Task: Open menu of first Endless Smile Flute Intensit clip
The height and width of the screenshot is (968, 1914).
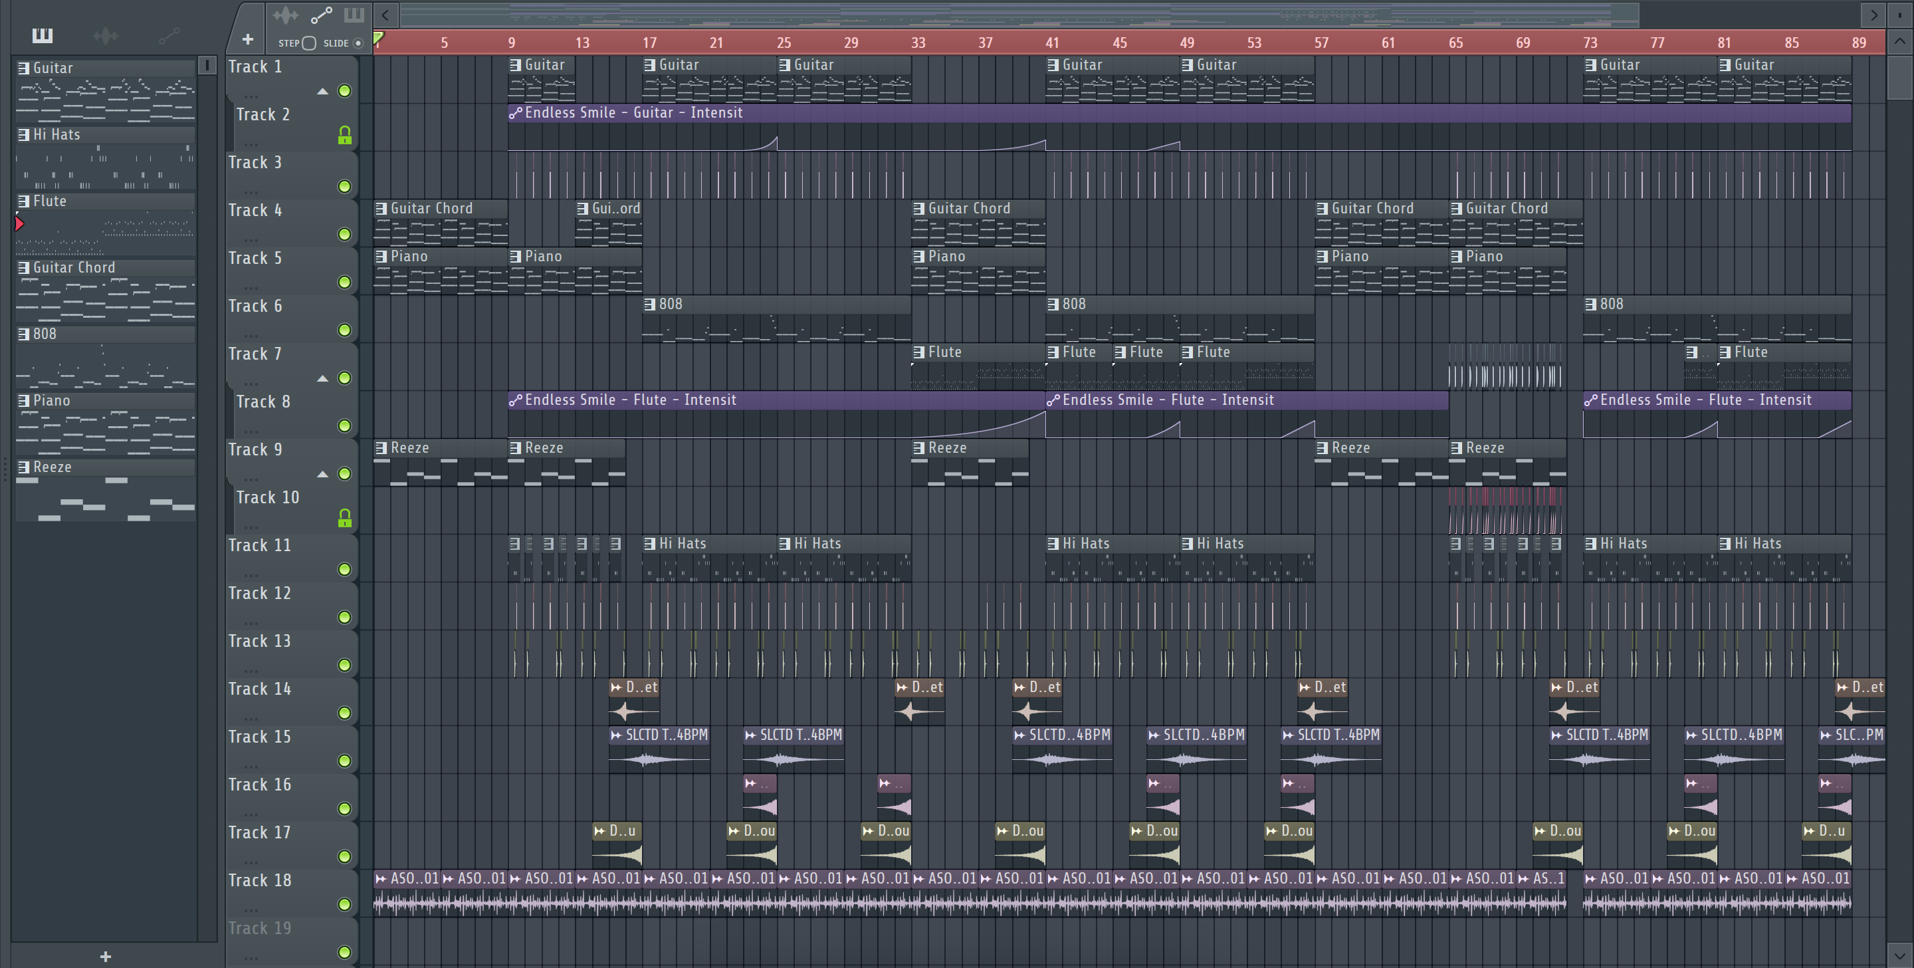Action: (x=515, y=400)
